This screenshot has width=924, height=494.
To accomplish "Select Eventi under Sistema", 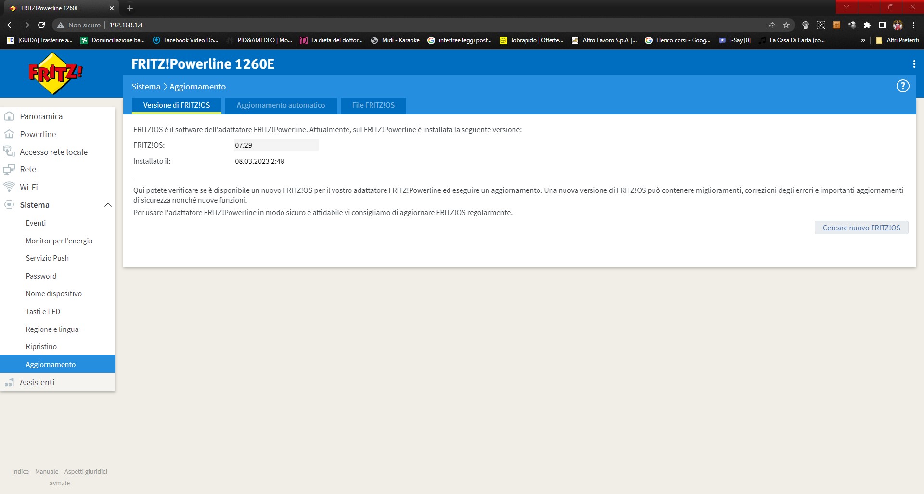I will pos(36,223).
